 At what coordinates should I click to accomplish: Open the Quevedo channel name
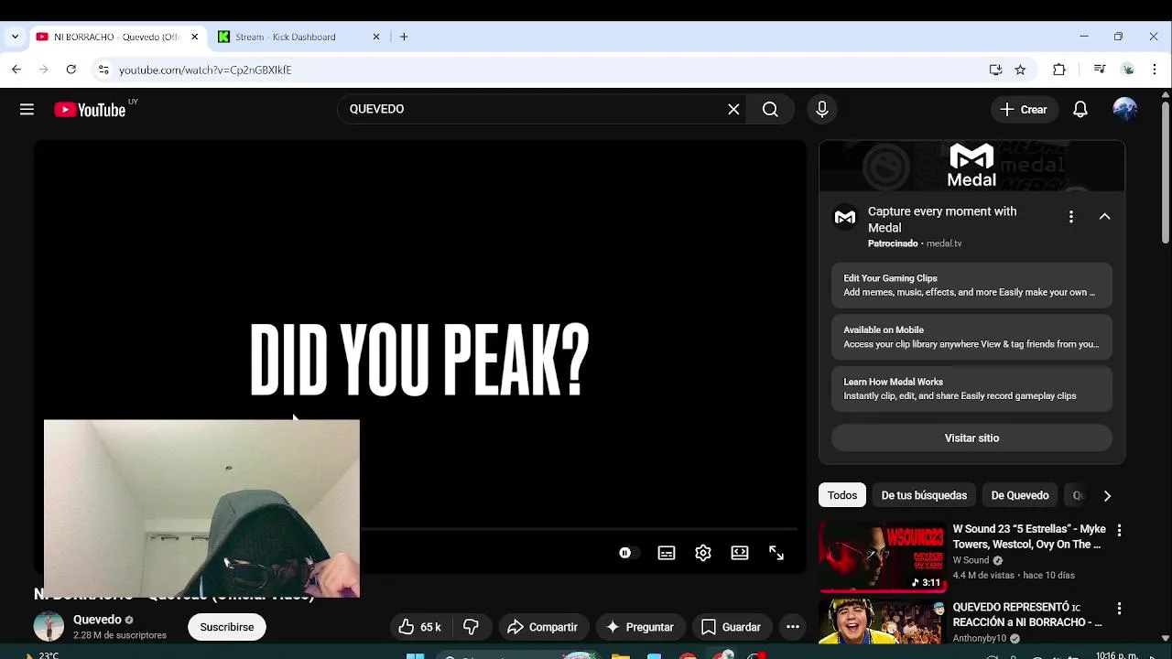coord(97,620)
